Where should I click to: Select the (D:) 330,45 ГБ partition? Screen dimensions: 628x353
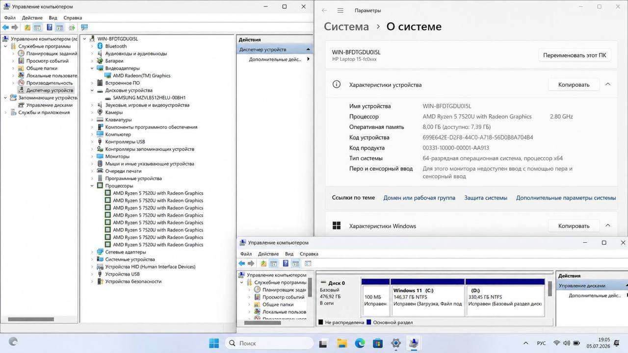pyautogui.click(x=505, y=298)
